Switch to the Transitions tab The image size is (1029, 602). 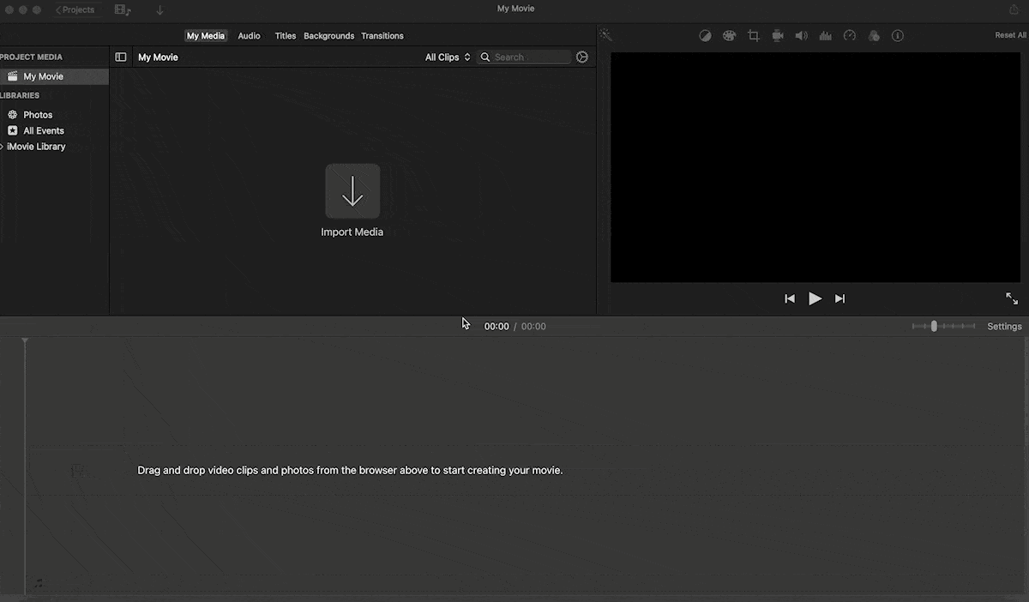[382, 36]
